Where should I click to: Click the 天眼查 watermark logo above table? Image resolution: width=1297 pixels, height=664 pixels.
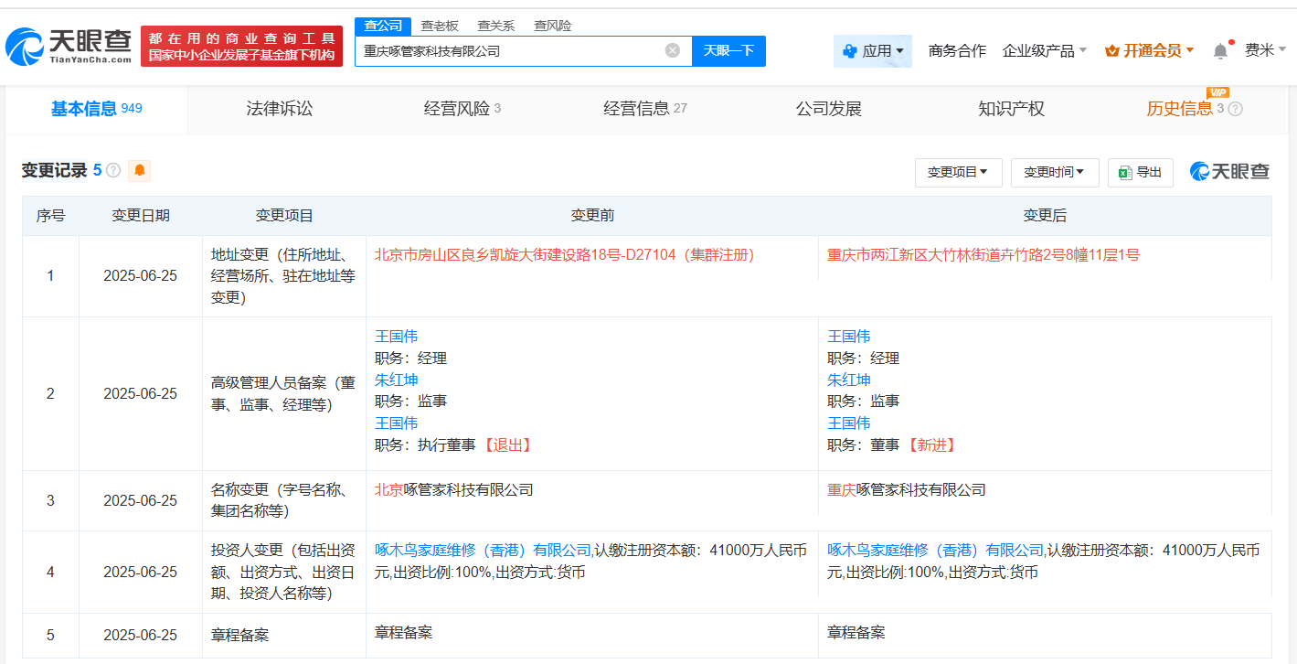1229,171
